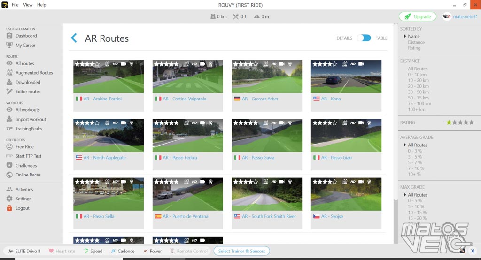The height and width of the screenshot is (260, 481).
Task: Click the ELITE Drivo II trainer indicator
Action: click(x=24, y=251)
